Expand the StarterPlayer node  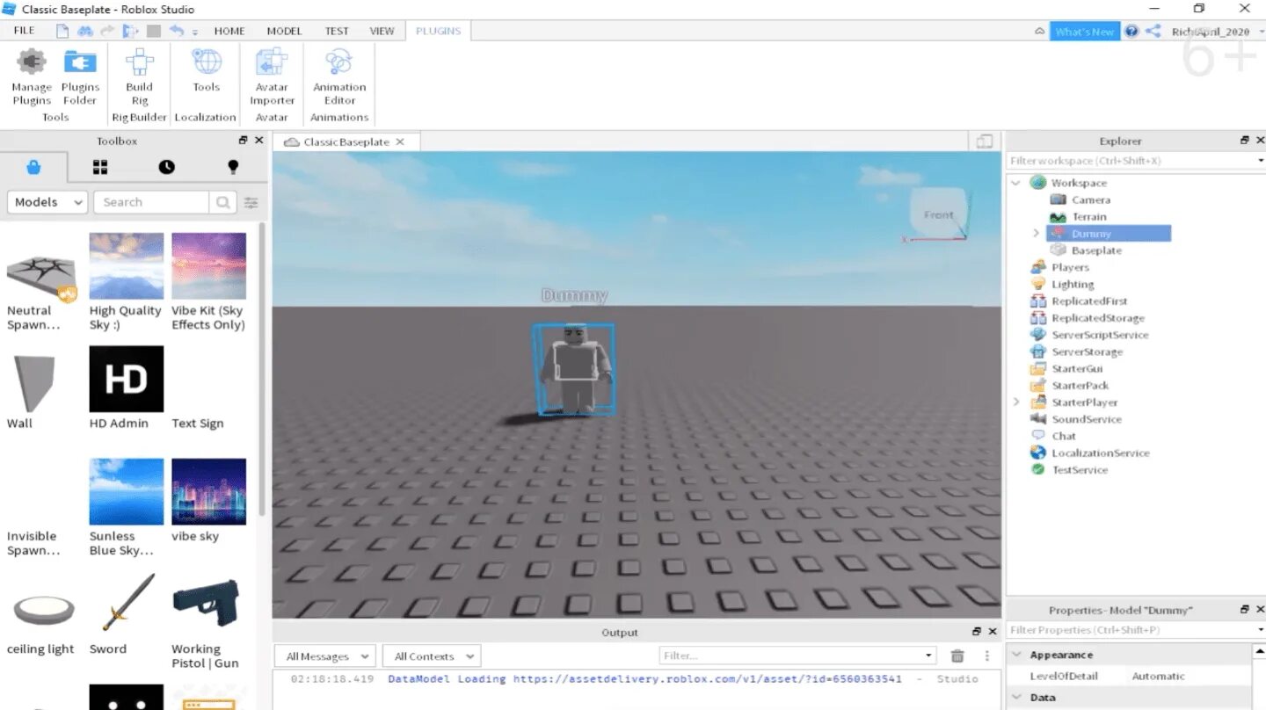tap(1017, 402)
